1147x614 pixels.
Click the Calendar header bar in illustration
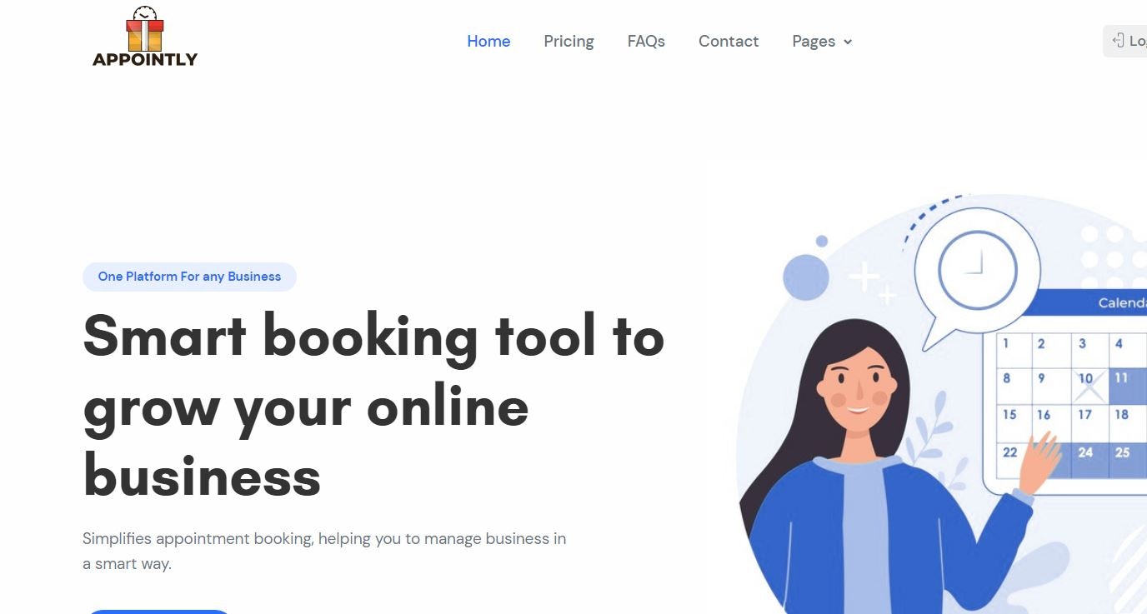pyautogui.click(x=1084, y=302)
